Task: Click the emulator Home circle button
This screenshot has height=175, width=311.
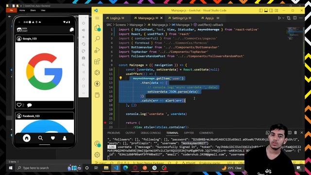Action: pyautogui.click(x=84, y=79)
